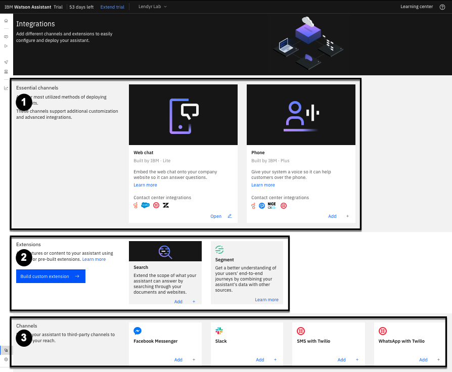Click the Phone card title
Image resolution: width=452 pixels, height=372 pixels.
tap(258, 153)
